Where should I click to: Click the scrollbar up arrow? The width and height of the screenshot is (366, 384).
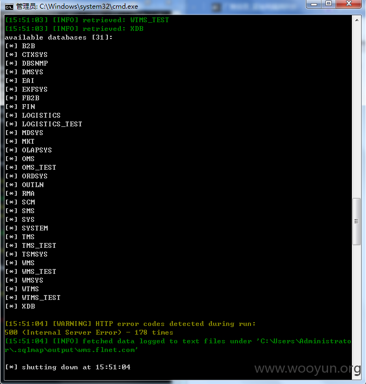pyautogui.click(x=357, y=20)
